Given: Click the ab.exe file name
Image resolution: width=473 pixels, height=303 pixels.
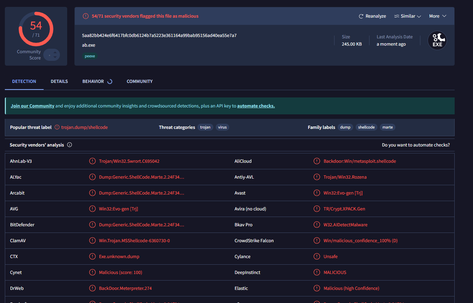Looking at the screenshot, I should click(89, 45).
